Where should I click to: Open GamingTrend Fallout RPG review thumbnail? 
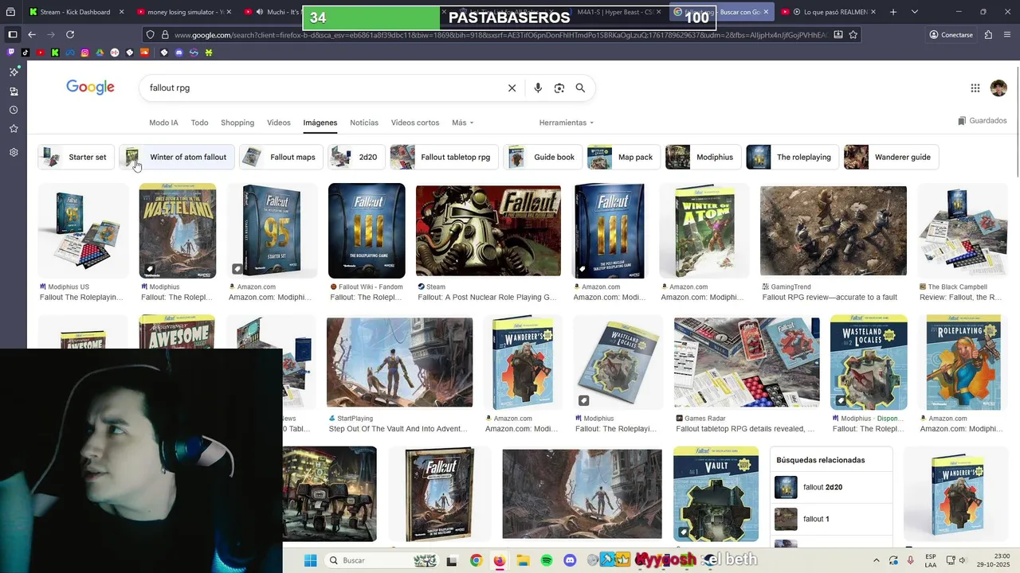point(834,231)
